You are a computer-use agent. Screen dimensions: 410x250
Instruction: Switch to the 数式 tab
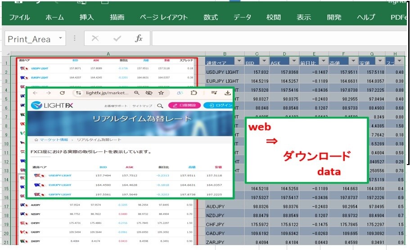(x=211, y=18)
